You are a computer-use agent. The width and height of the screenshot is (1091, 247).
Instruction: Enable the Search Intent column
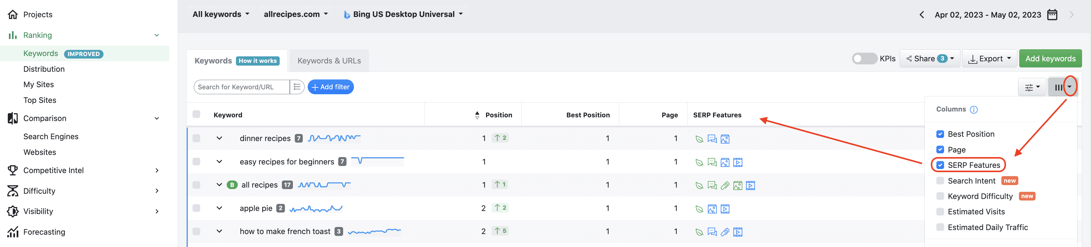pyautogui.click(x=940, y=181)
